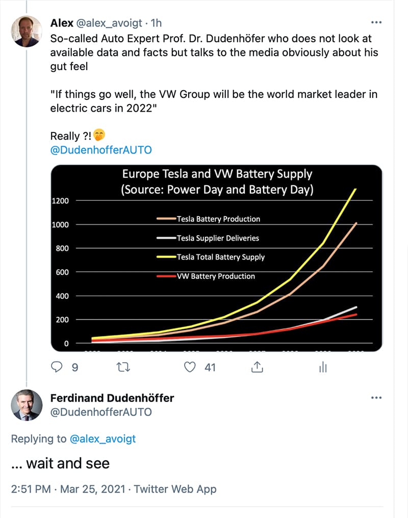Image resolution: width=408 pixels, height=518 pixels.
Task: Click @DudenhofferAUTO handle under Ferdinand's name
Action: pos(101,412)
